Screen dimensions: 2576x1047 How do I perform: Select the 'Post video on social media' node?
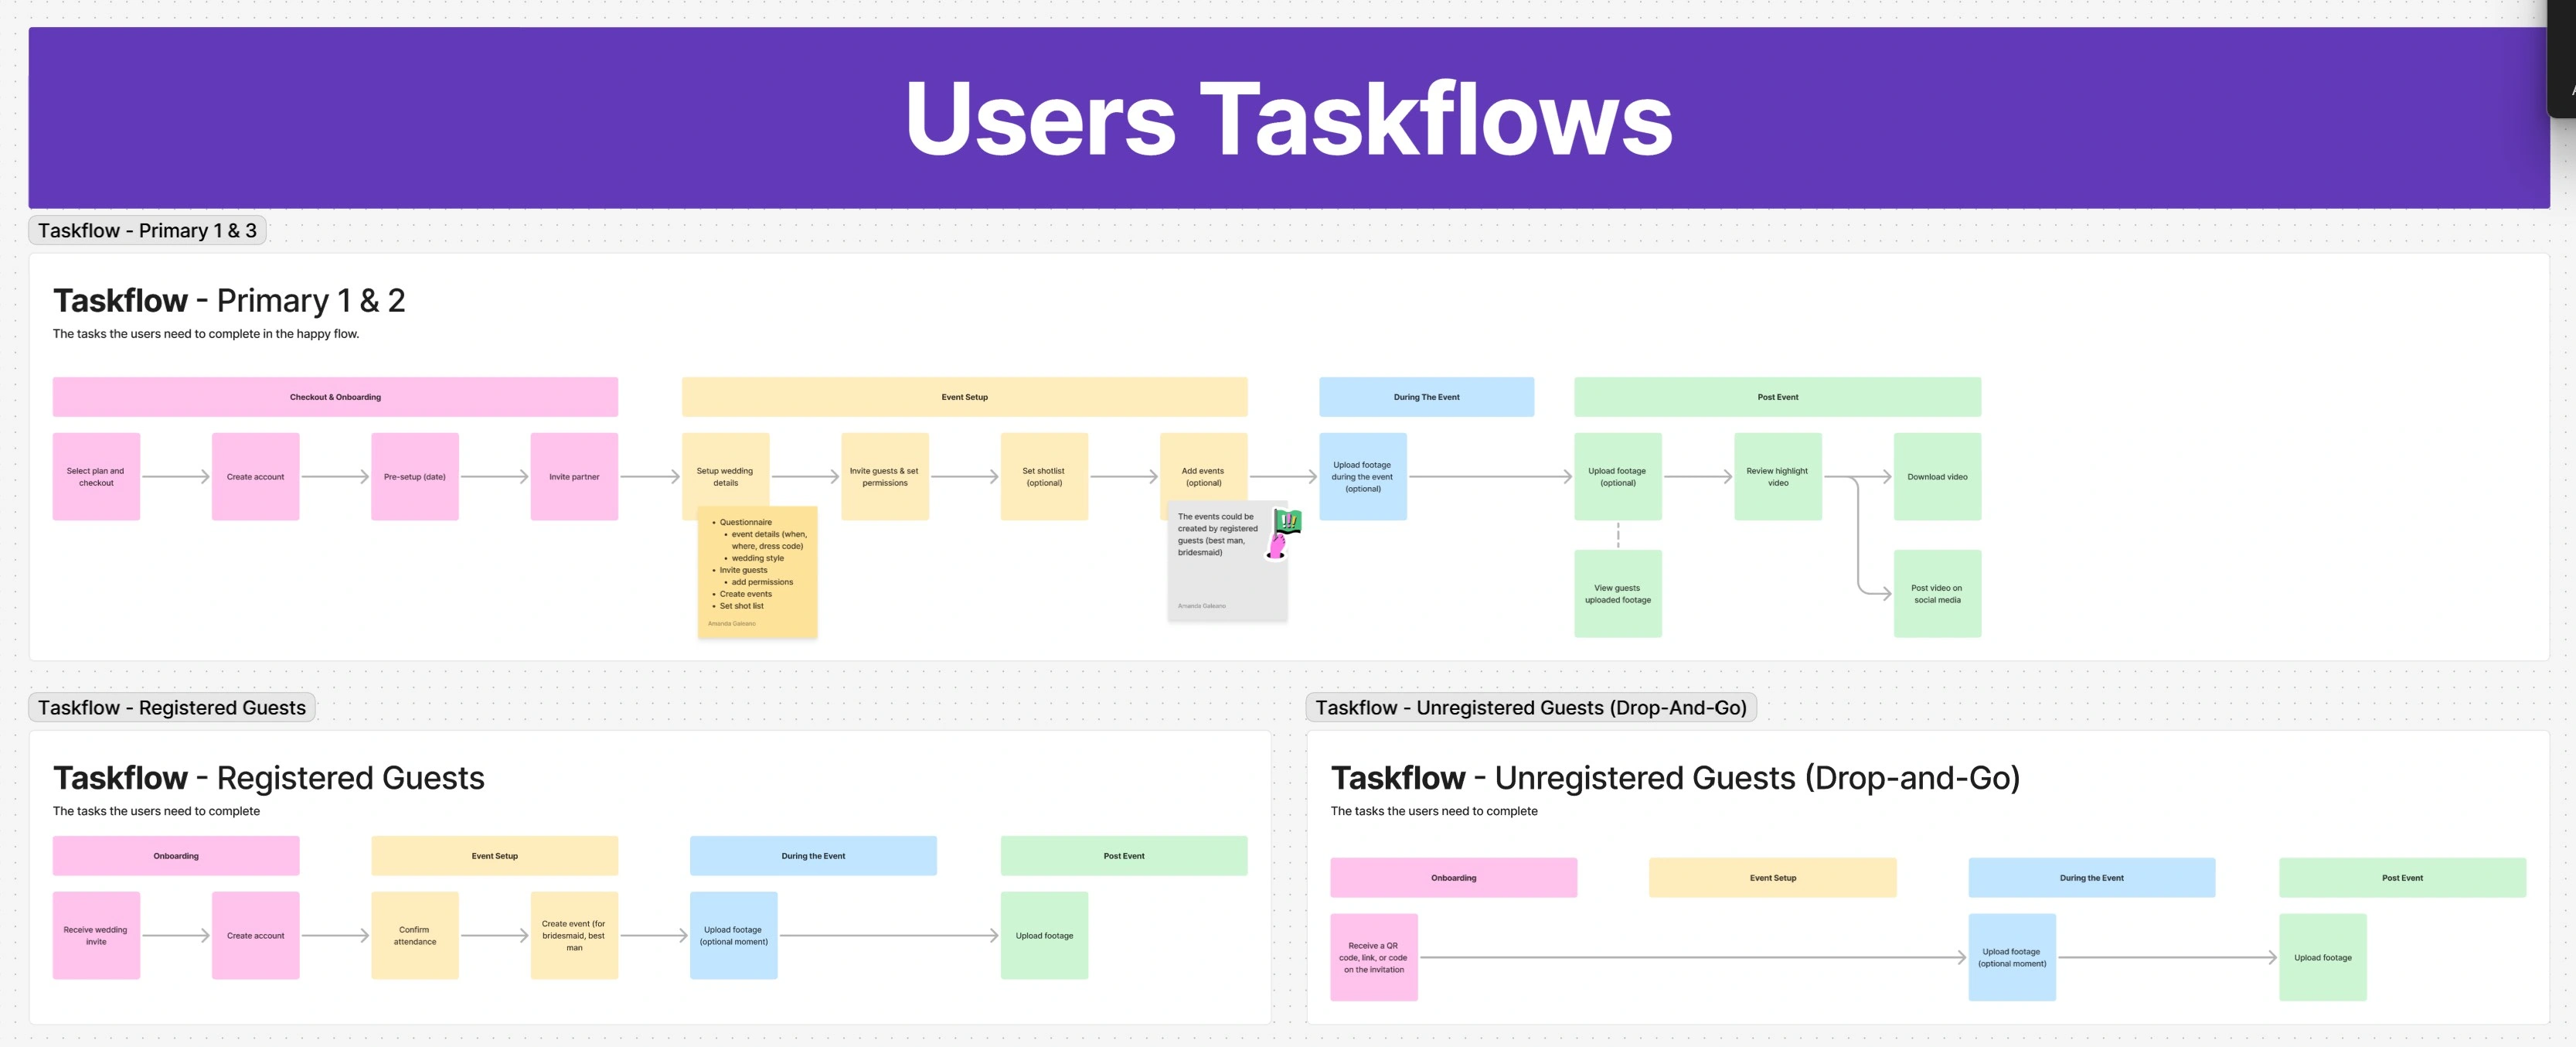(x=1937, y=592)
